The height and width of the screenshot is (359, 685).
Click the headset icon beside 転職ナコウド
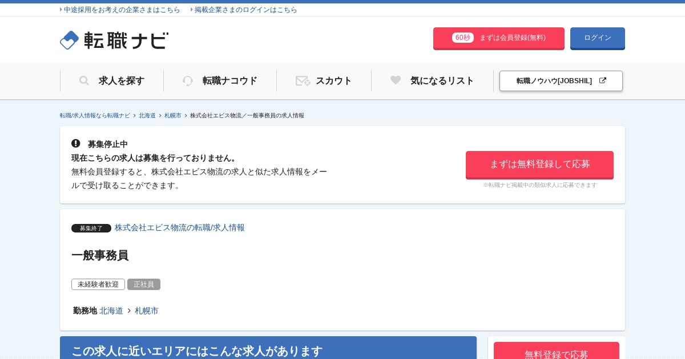tap(188, 81)
